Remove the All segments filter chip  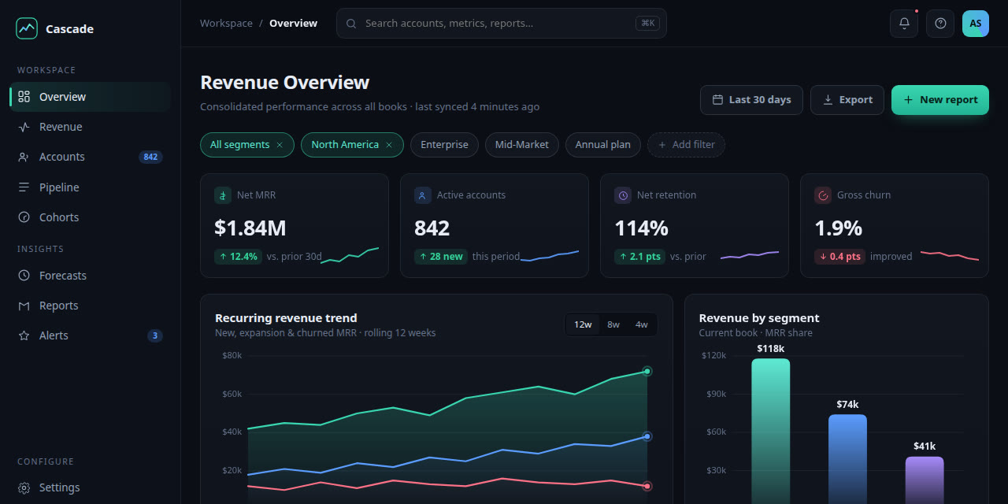click(x=280, y=145)
